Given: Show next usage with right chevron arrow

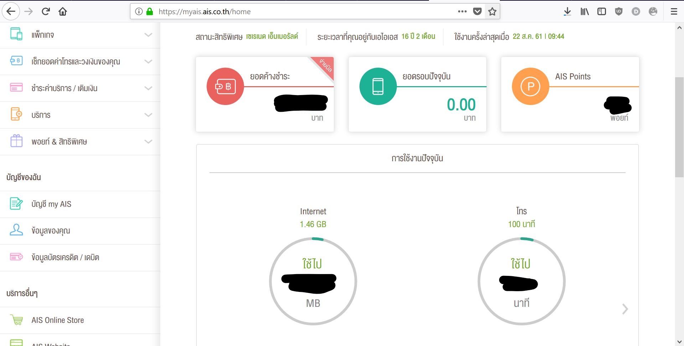Looking at the screenshot, I should (625, 309).
